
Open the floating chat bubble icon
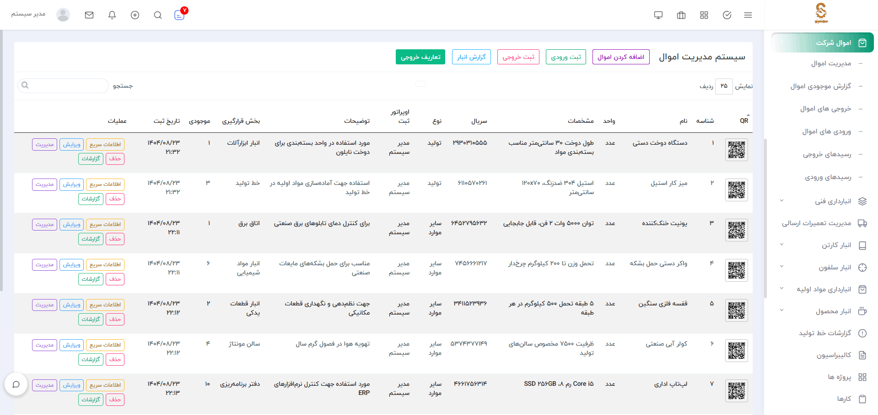point(16,384)
